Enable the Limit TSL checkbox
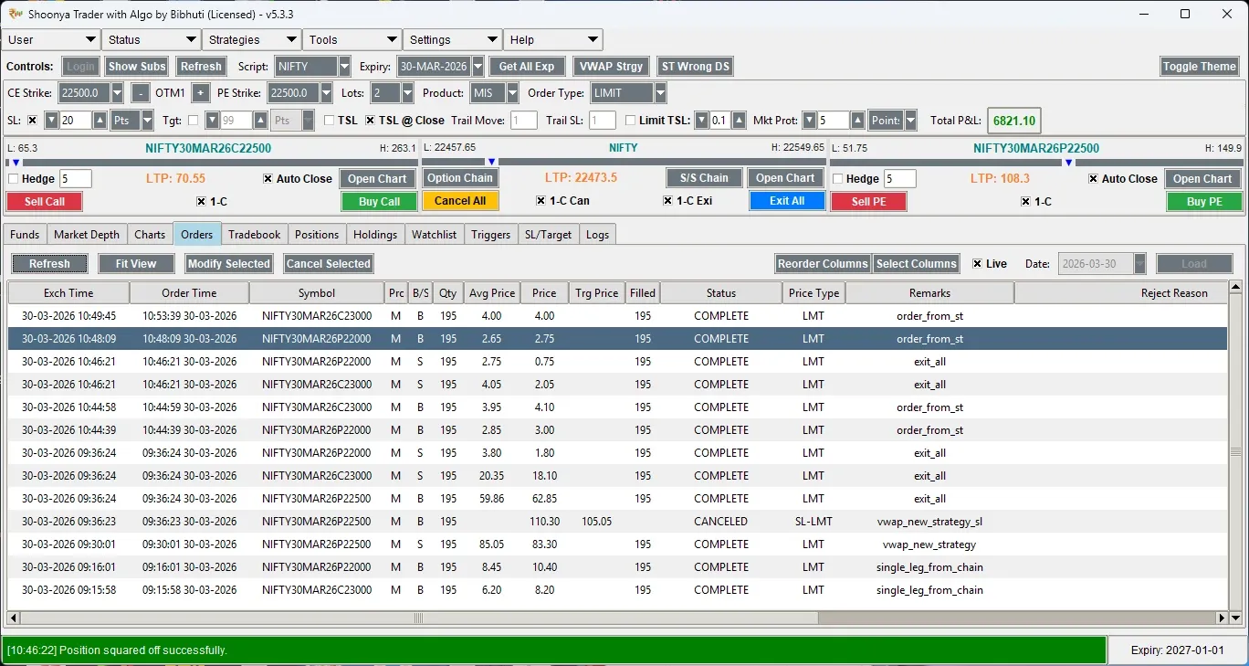This screenshot has width=1249, height=666. pos(631,121)
